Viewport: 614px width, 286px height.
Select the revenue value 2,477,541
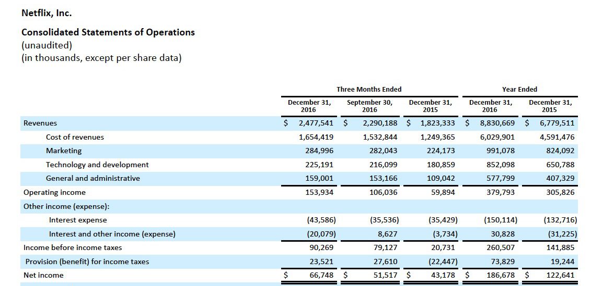pyautogui.click(x=316, y=123)
